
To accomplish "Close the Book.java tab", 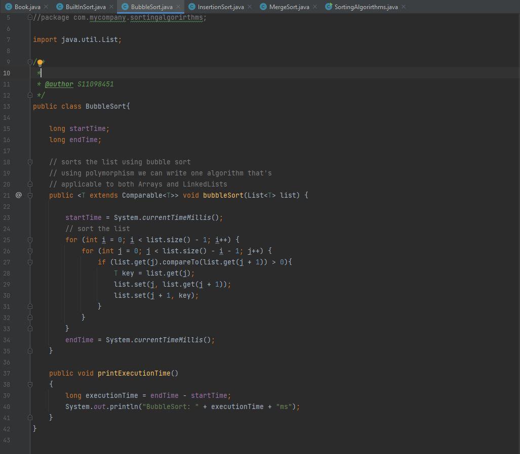I will pos(46,7).
